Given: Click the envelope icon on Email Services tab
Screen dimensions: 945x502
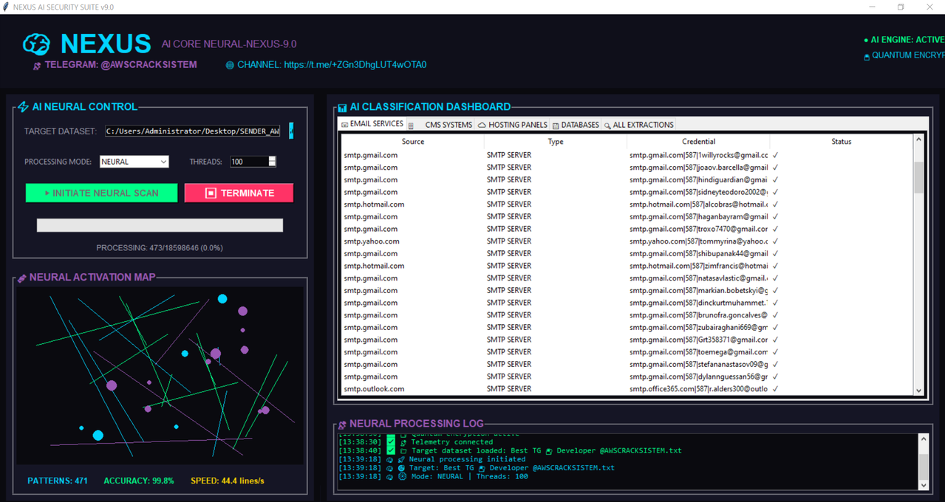Looking at the screenshot, I should [344, 125].
